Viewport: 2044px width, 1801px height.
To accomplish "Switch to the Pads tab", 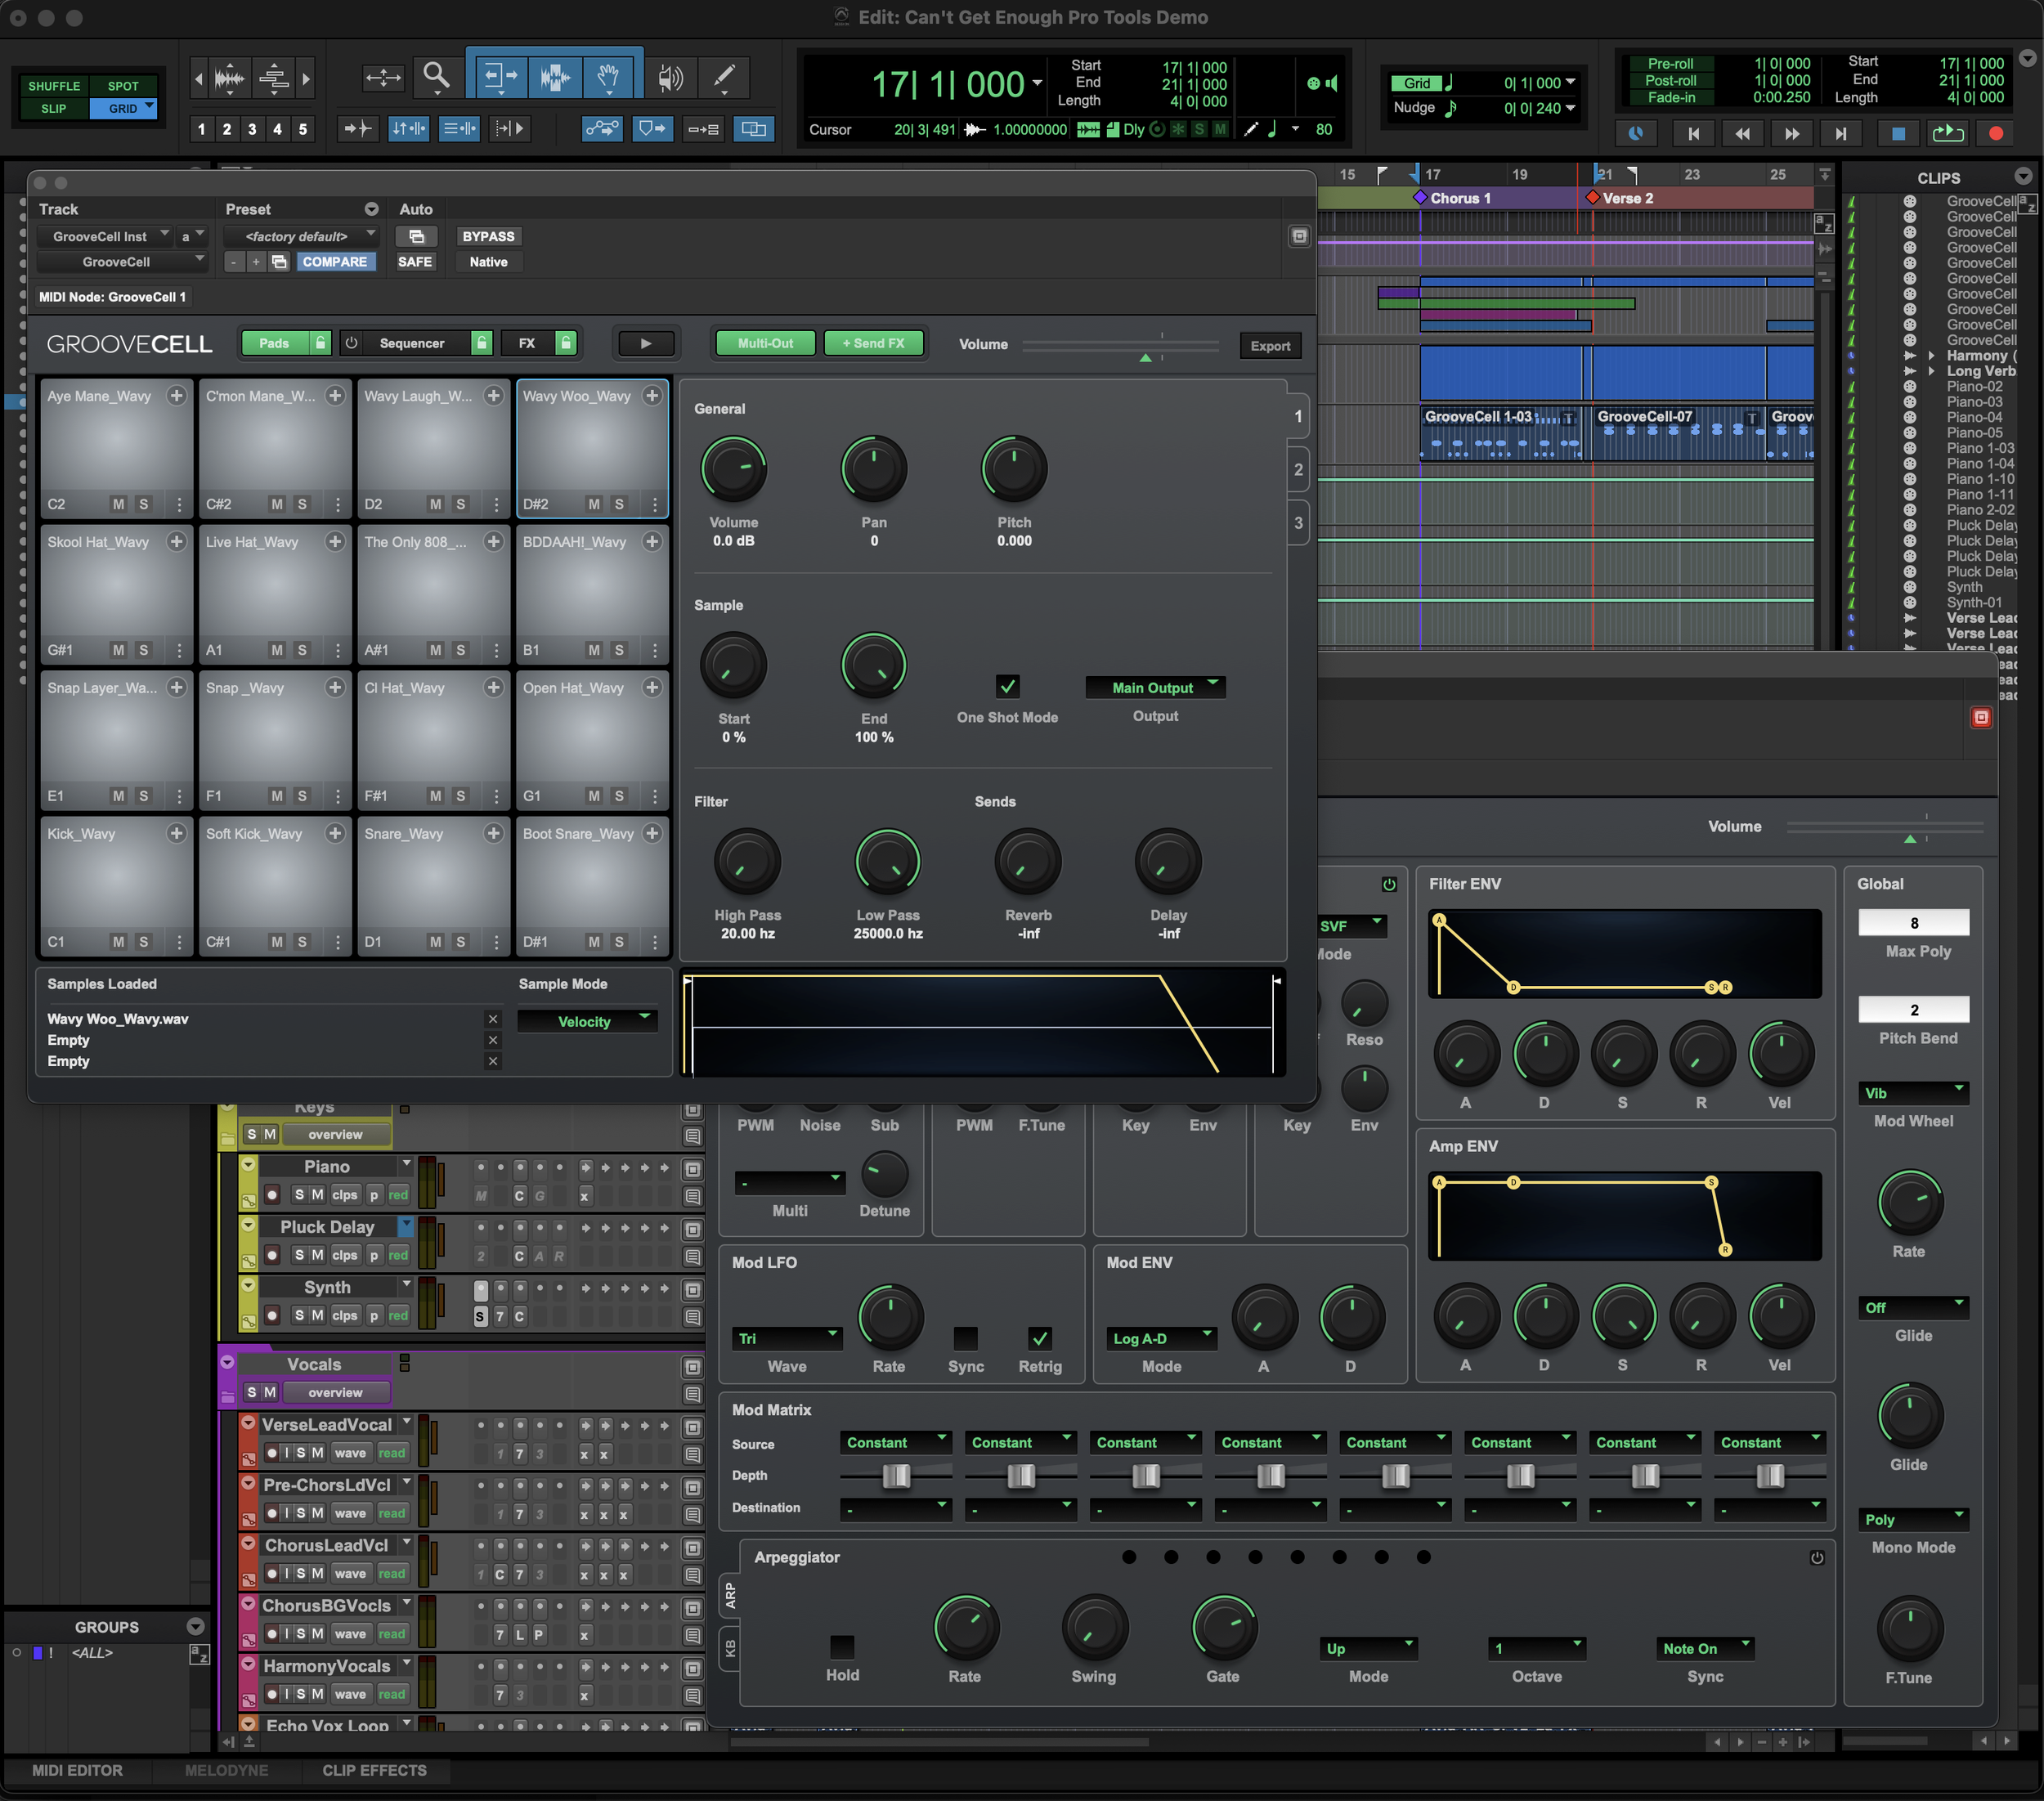I will (274, 343).
